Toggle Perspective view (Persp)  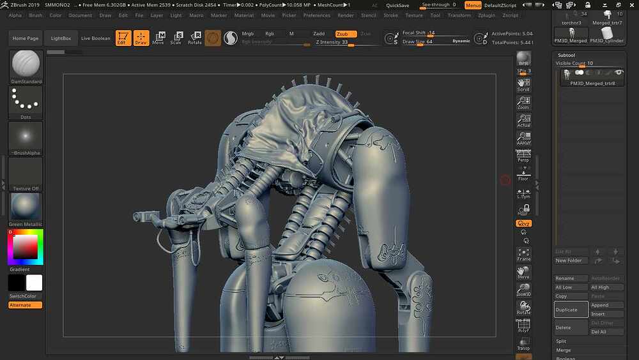524,156
